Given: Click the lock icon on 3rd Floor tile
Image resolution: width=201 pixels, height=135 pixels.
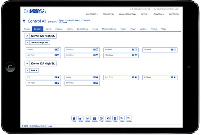Looking at the screenshot, I should pos(175,77).
